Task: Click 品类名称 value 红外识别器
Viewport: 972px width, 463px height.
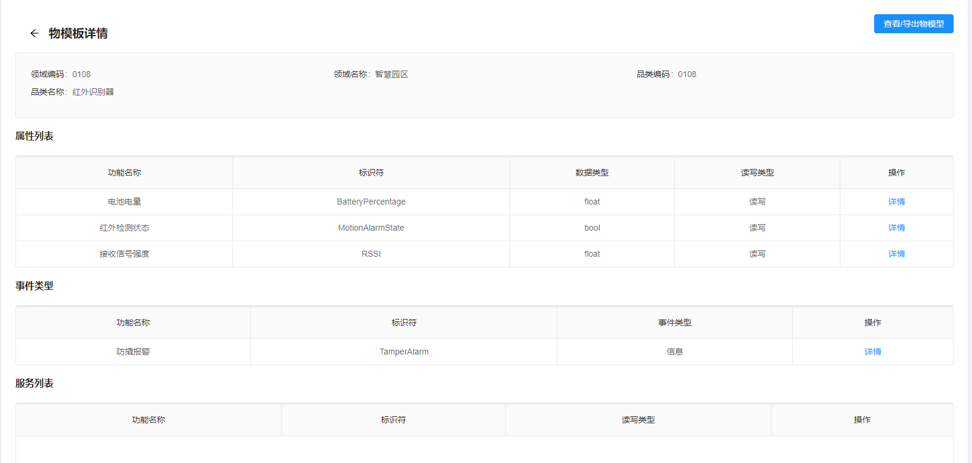Action: point(93,92)
